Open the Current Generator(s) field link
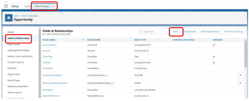Image resolution: width=249 pixels, height=101 pixels. point(52,75)
